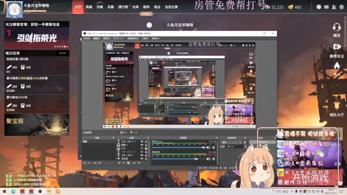
Task: Show hidden tray icons chevron on taskbar
Action: coord(292,192)
